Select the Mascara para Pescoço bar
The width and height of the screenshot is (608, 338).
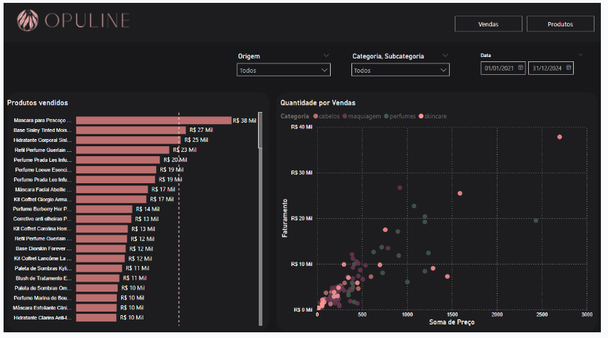pos(153,121)
